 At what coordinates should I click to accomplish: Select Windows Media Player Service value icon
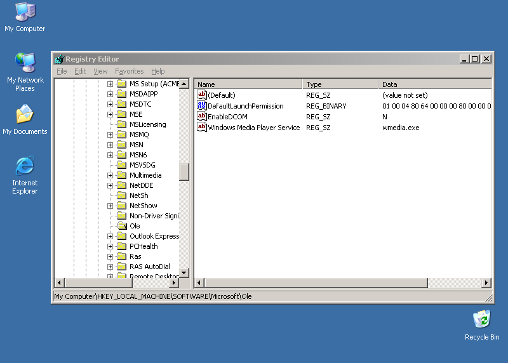(201, 128)
